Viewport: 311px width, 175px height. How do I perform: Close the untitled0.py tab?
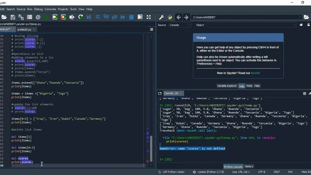click(x=34, y=30)
